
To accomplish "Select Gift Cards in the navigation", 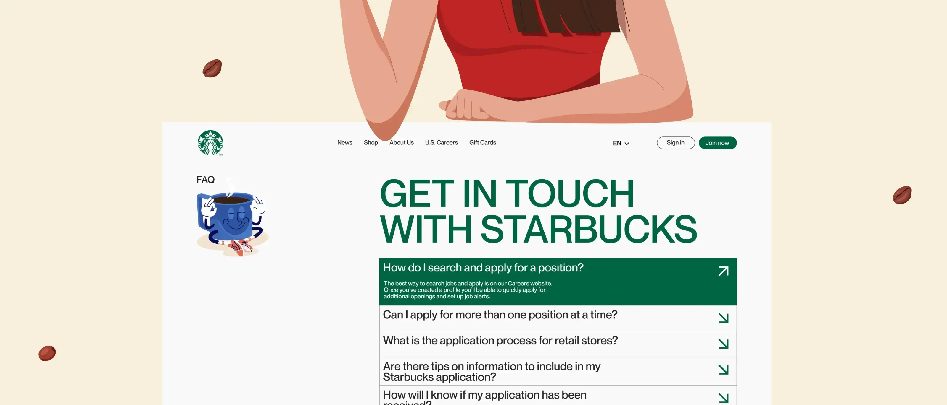I will click(x=482, y=143).
